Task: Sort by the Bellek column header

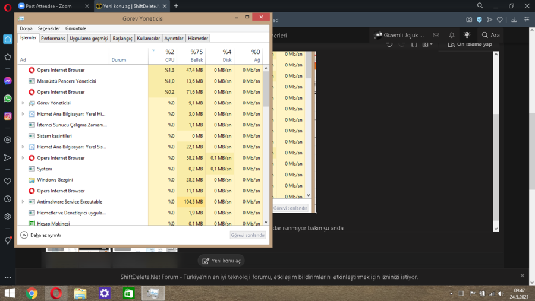Action: coord(191,56)
